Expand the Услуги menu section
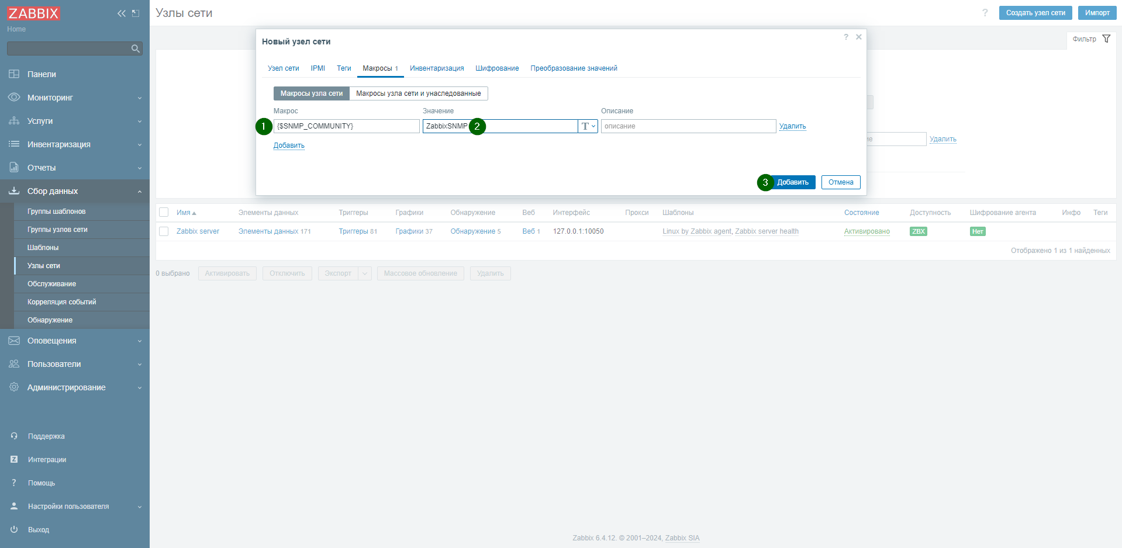The width and height of the screenshot is (1122, 548). (x=140, y=121)
